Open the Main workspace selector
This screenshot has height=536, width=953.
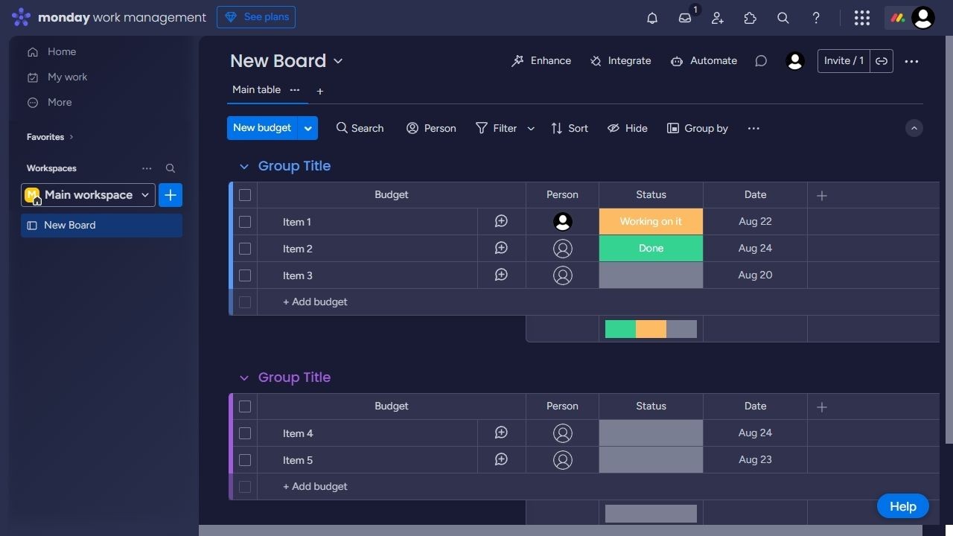coord(88,194)
